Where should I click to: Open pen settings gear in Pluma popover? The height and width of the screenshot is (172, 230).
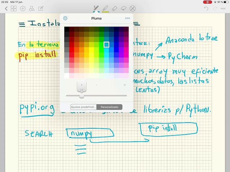pos(65,18)
